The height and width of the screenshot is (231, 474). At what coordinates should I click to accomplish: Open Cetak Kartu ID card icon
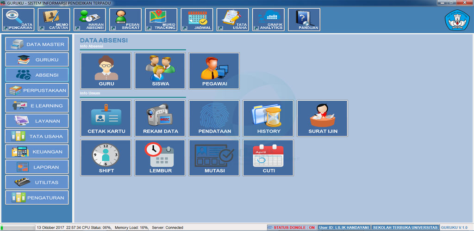[106, 118]
